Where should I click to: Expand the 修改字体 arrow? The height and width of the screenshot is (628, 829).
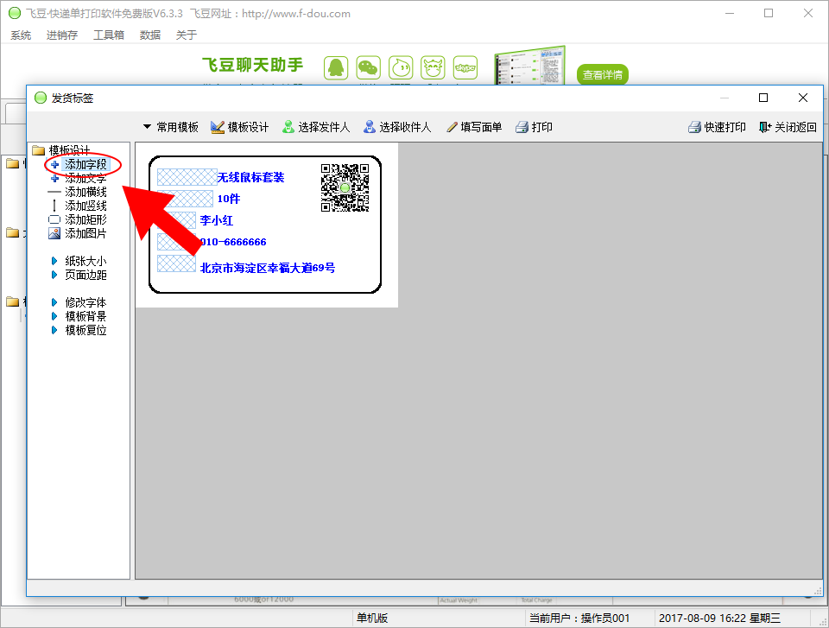(54, 302)
